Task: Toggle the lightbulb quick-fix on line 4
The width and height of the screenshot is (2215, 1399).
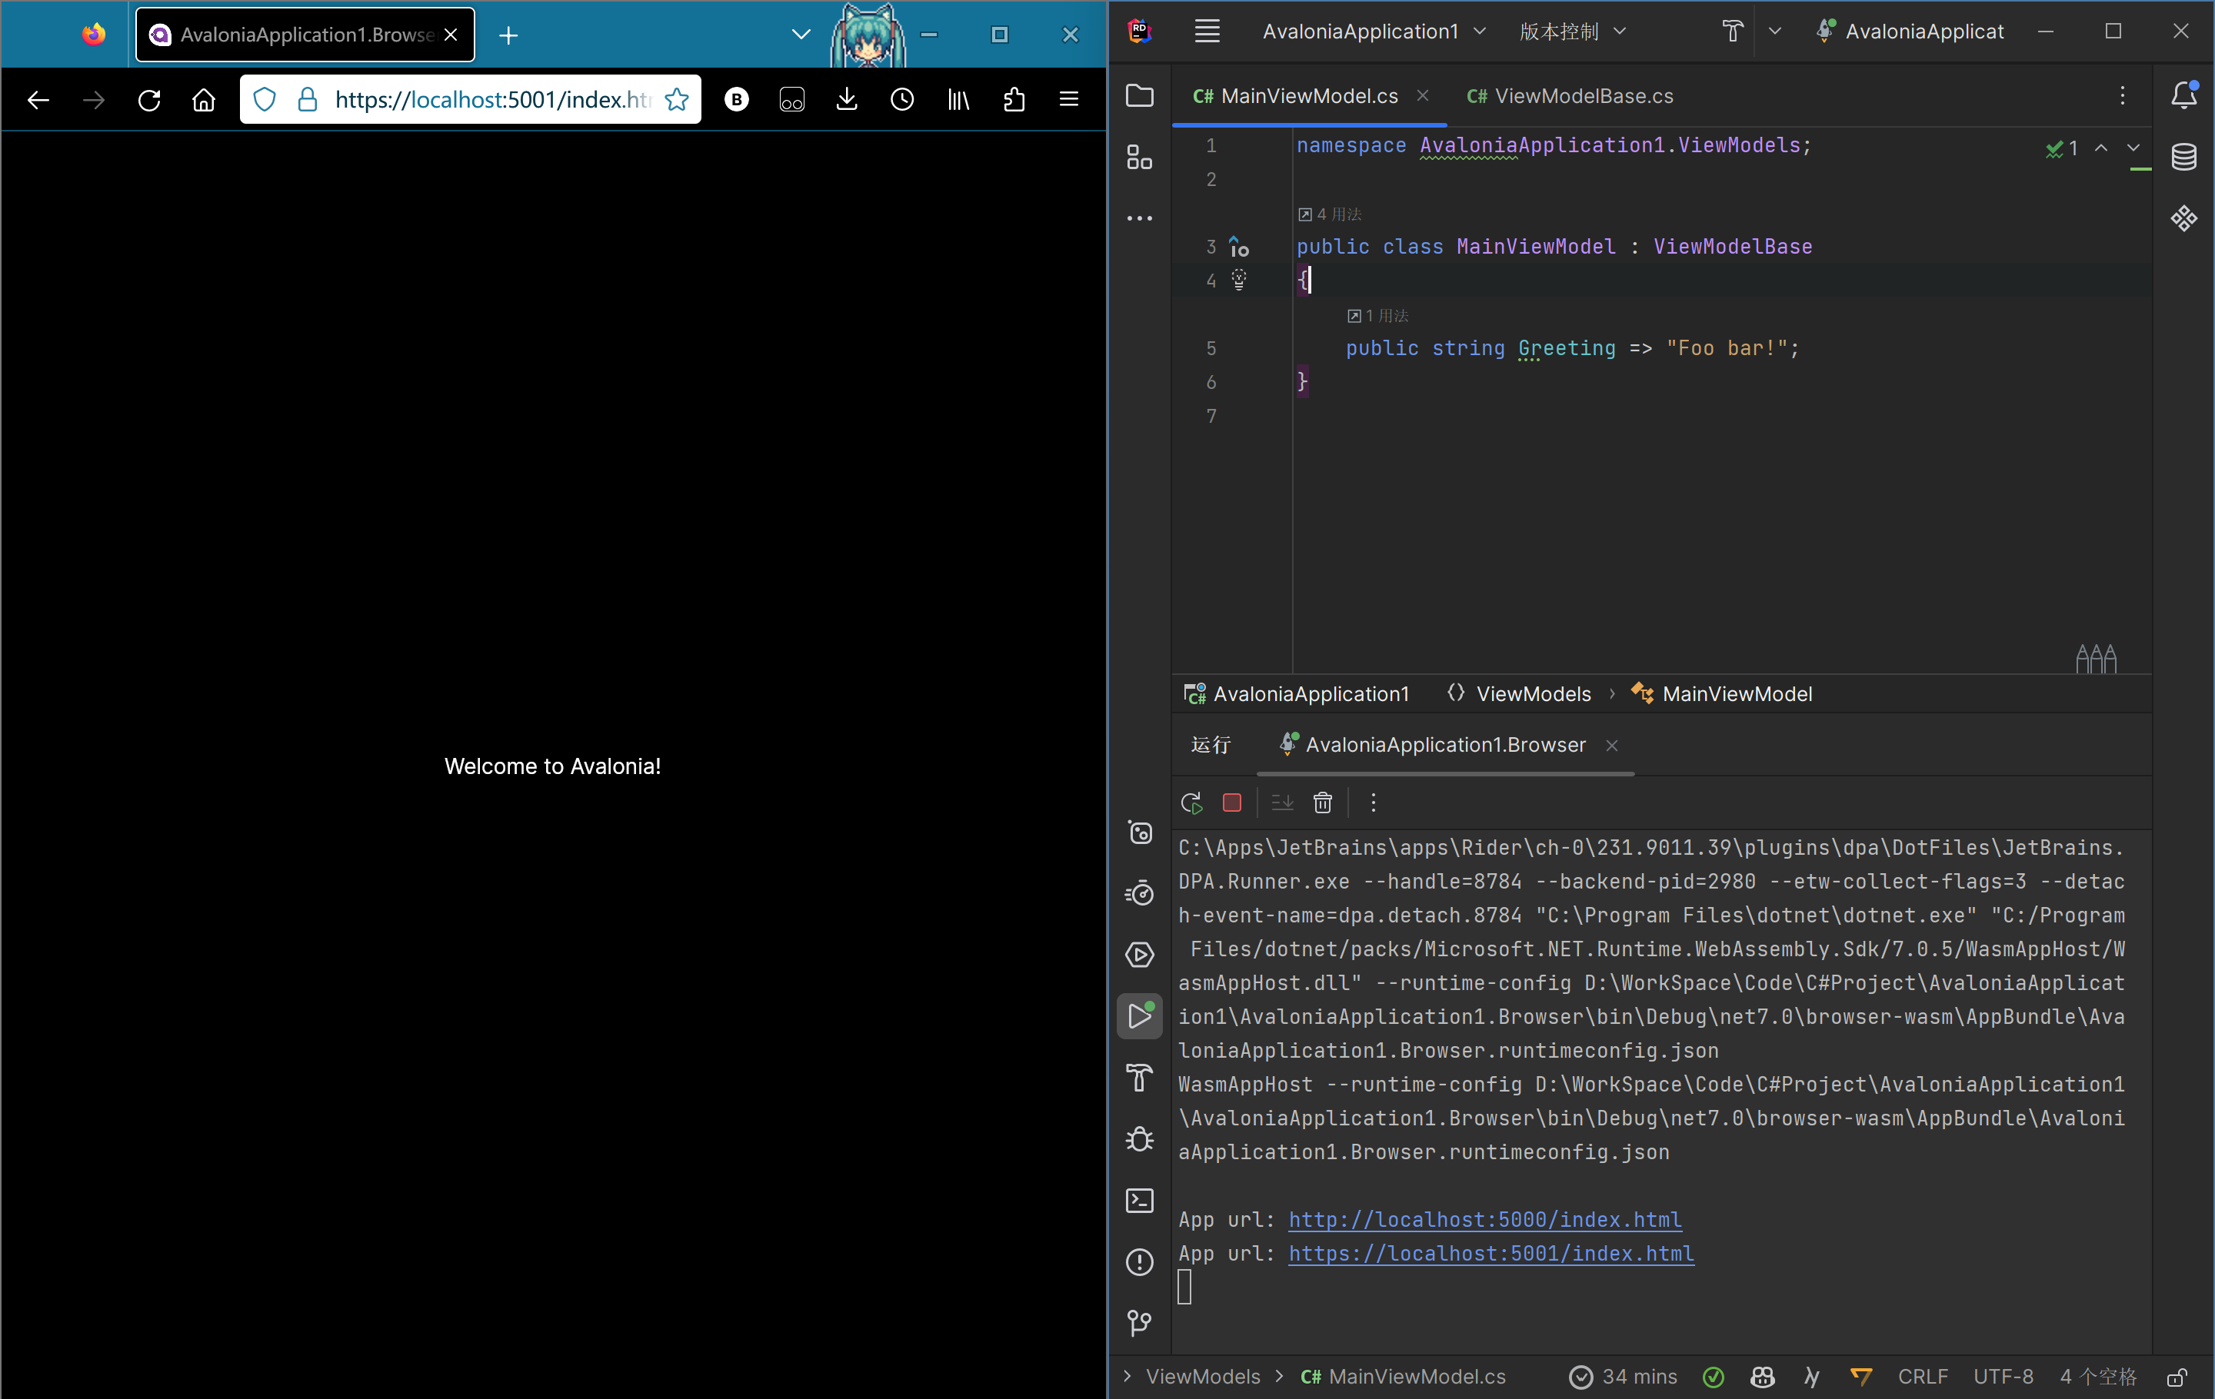Action: point(1239,281)
